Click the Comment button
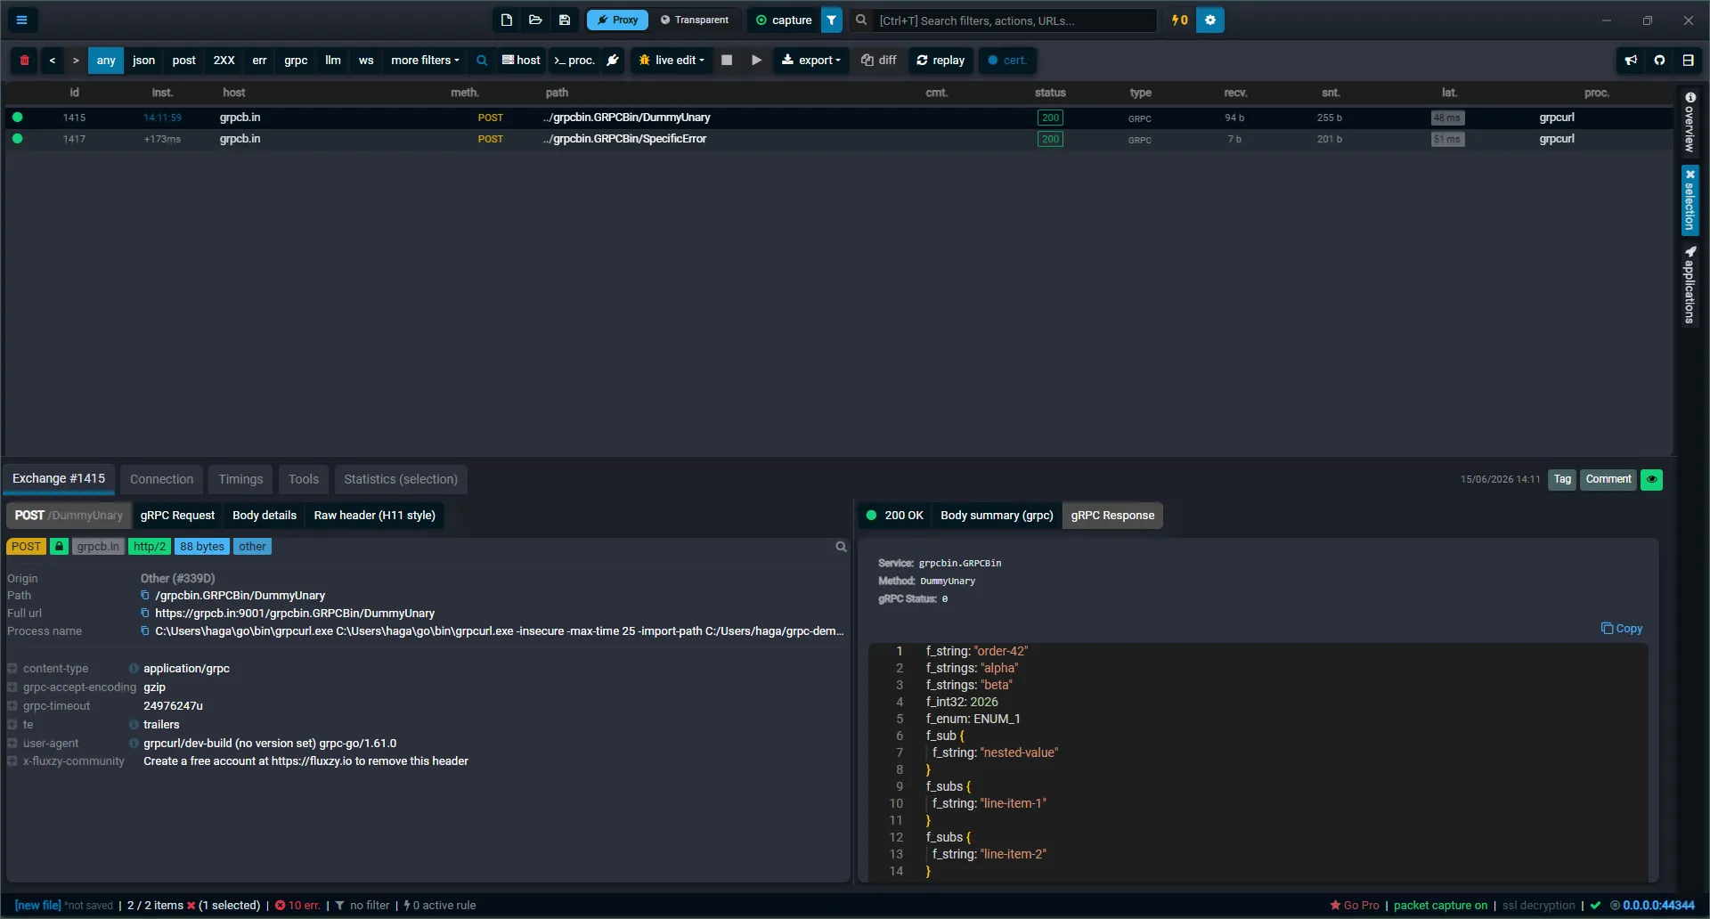 (1608, 479)
